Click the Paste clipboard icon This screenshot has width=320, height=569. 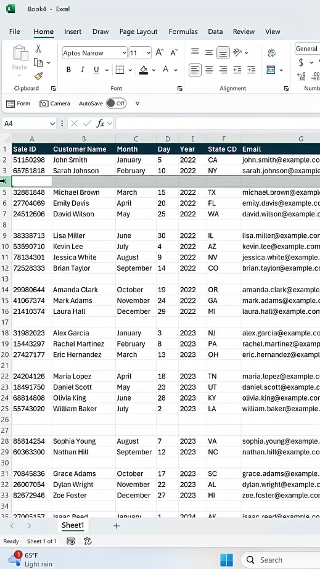coord(20,53)
